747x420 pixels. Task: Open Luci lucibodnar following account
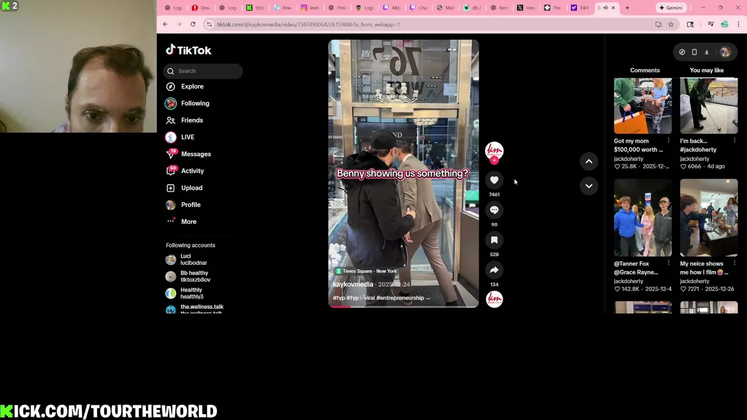[187, 260]
